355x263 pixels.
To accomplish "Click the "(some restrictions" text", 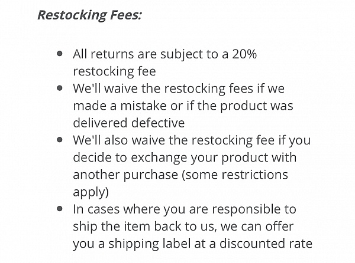I will pyautogui.click(x=235, y=175).
